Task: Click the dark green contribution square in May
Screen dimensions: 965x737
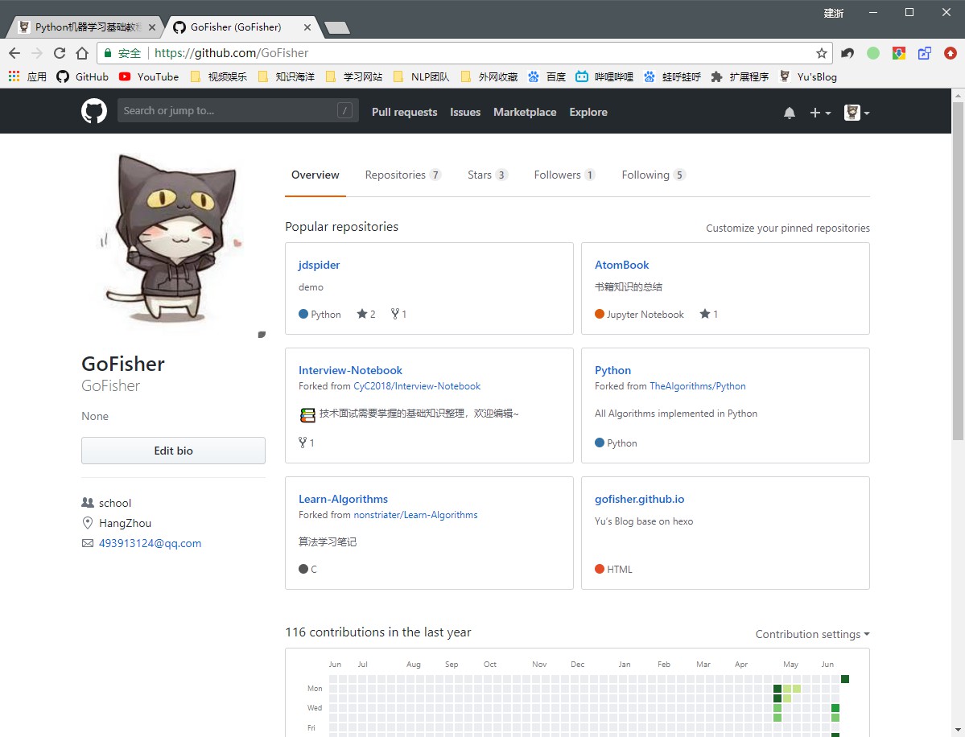Action: [x=777, y=689]
